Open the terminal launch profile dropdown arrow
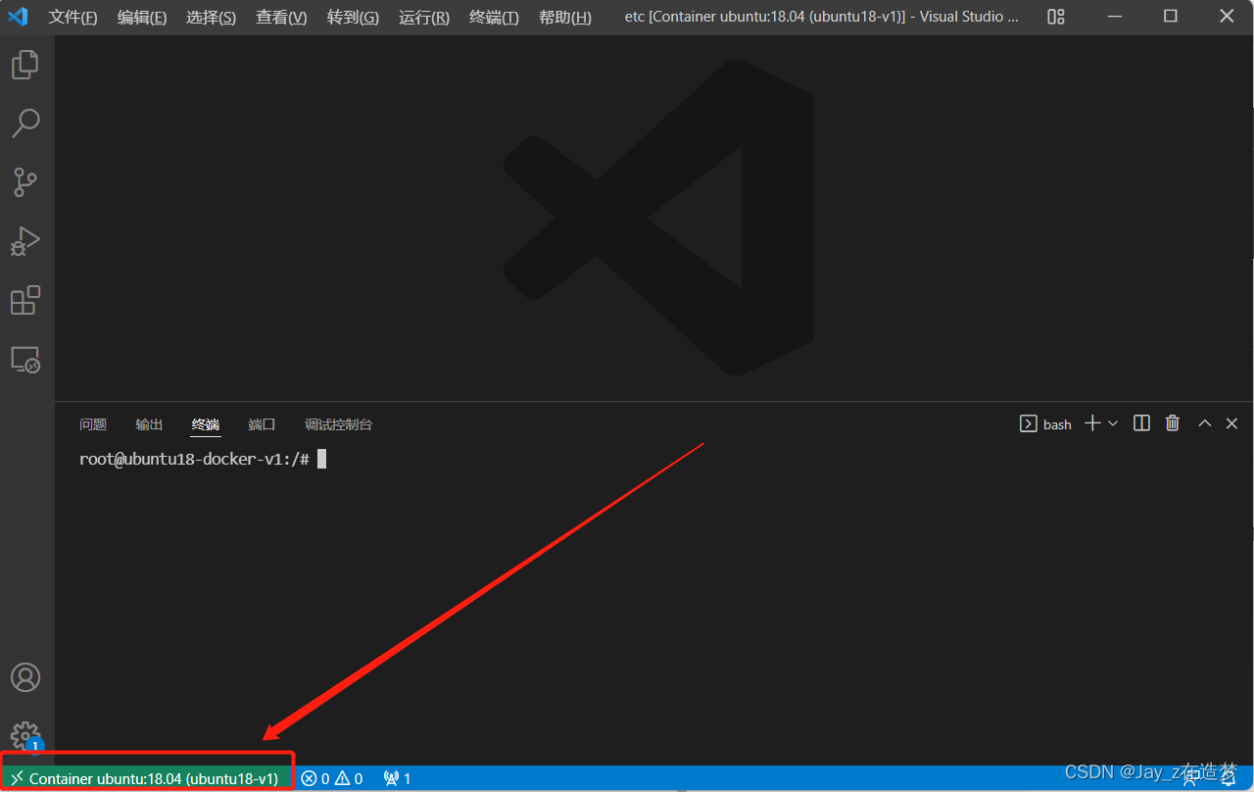 (1113, 423)
